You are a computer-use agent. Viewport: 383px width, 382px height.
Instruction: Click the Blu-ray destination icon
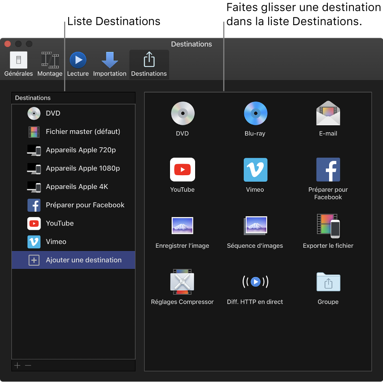[x=255, y=114]
